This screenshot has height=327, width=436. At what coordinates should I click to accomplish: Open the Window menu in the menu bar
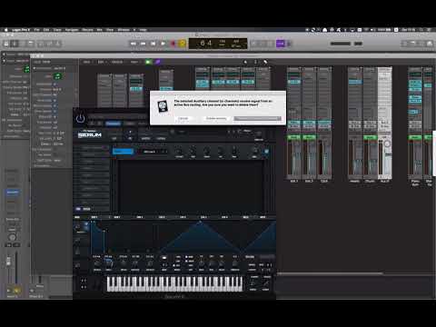(x=124, y=30)
